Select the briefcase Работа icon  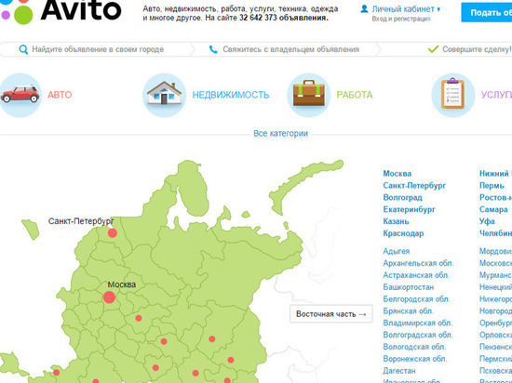tap(308, 95)
